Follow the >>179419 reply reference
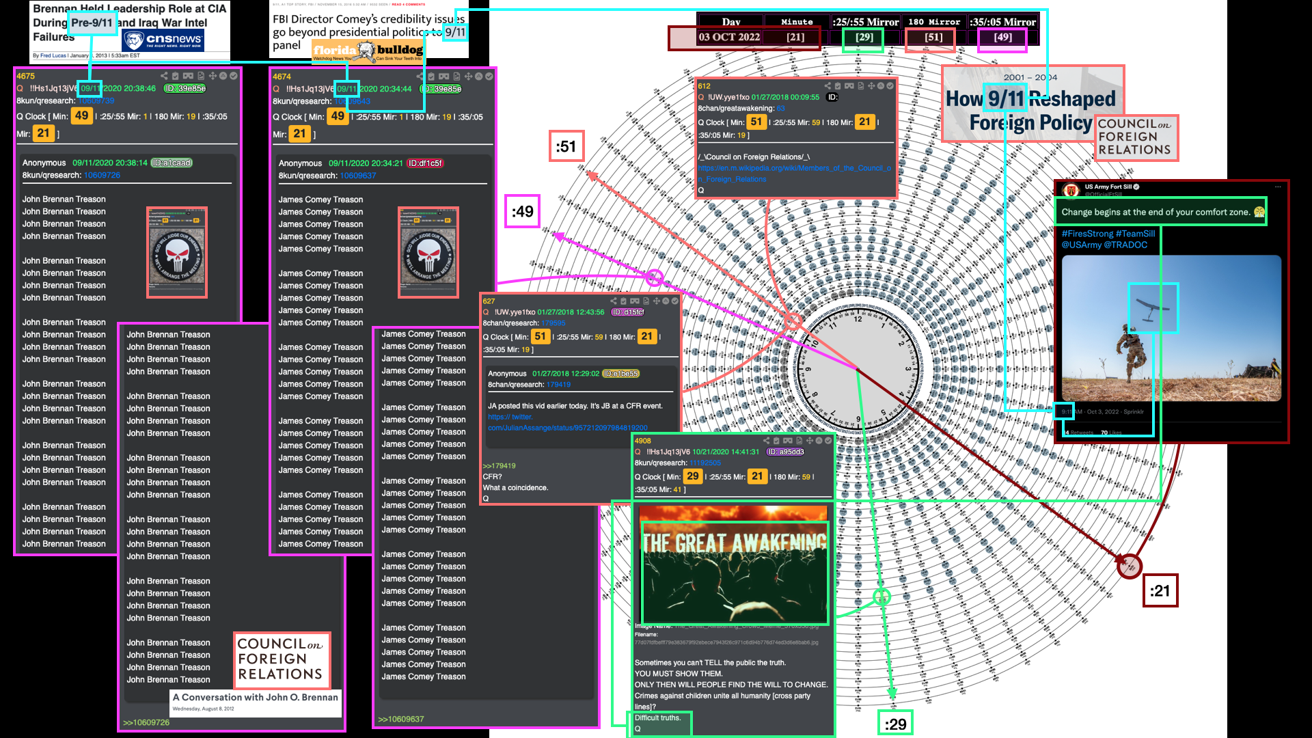This screenshot has width=1312, height=738. coord(500,466)
